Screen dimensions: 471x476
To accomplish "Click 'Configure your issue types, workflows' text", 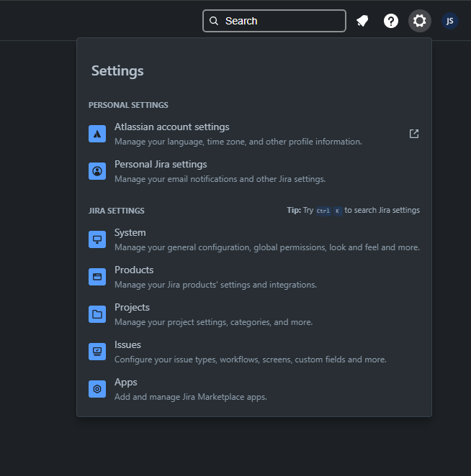I will point(250,360).
